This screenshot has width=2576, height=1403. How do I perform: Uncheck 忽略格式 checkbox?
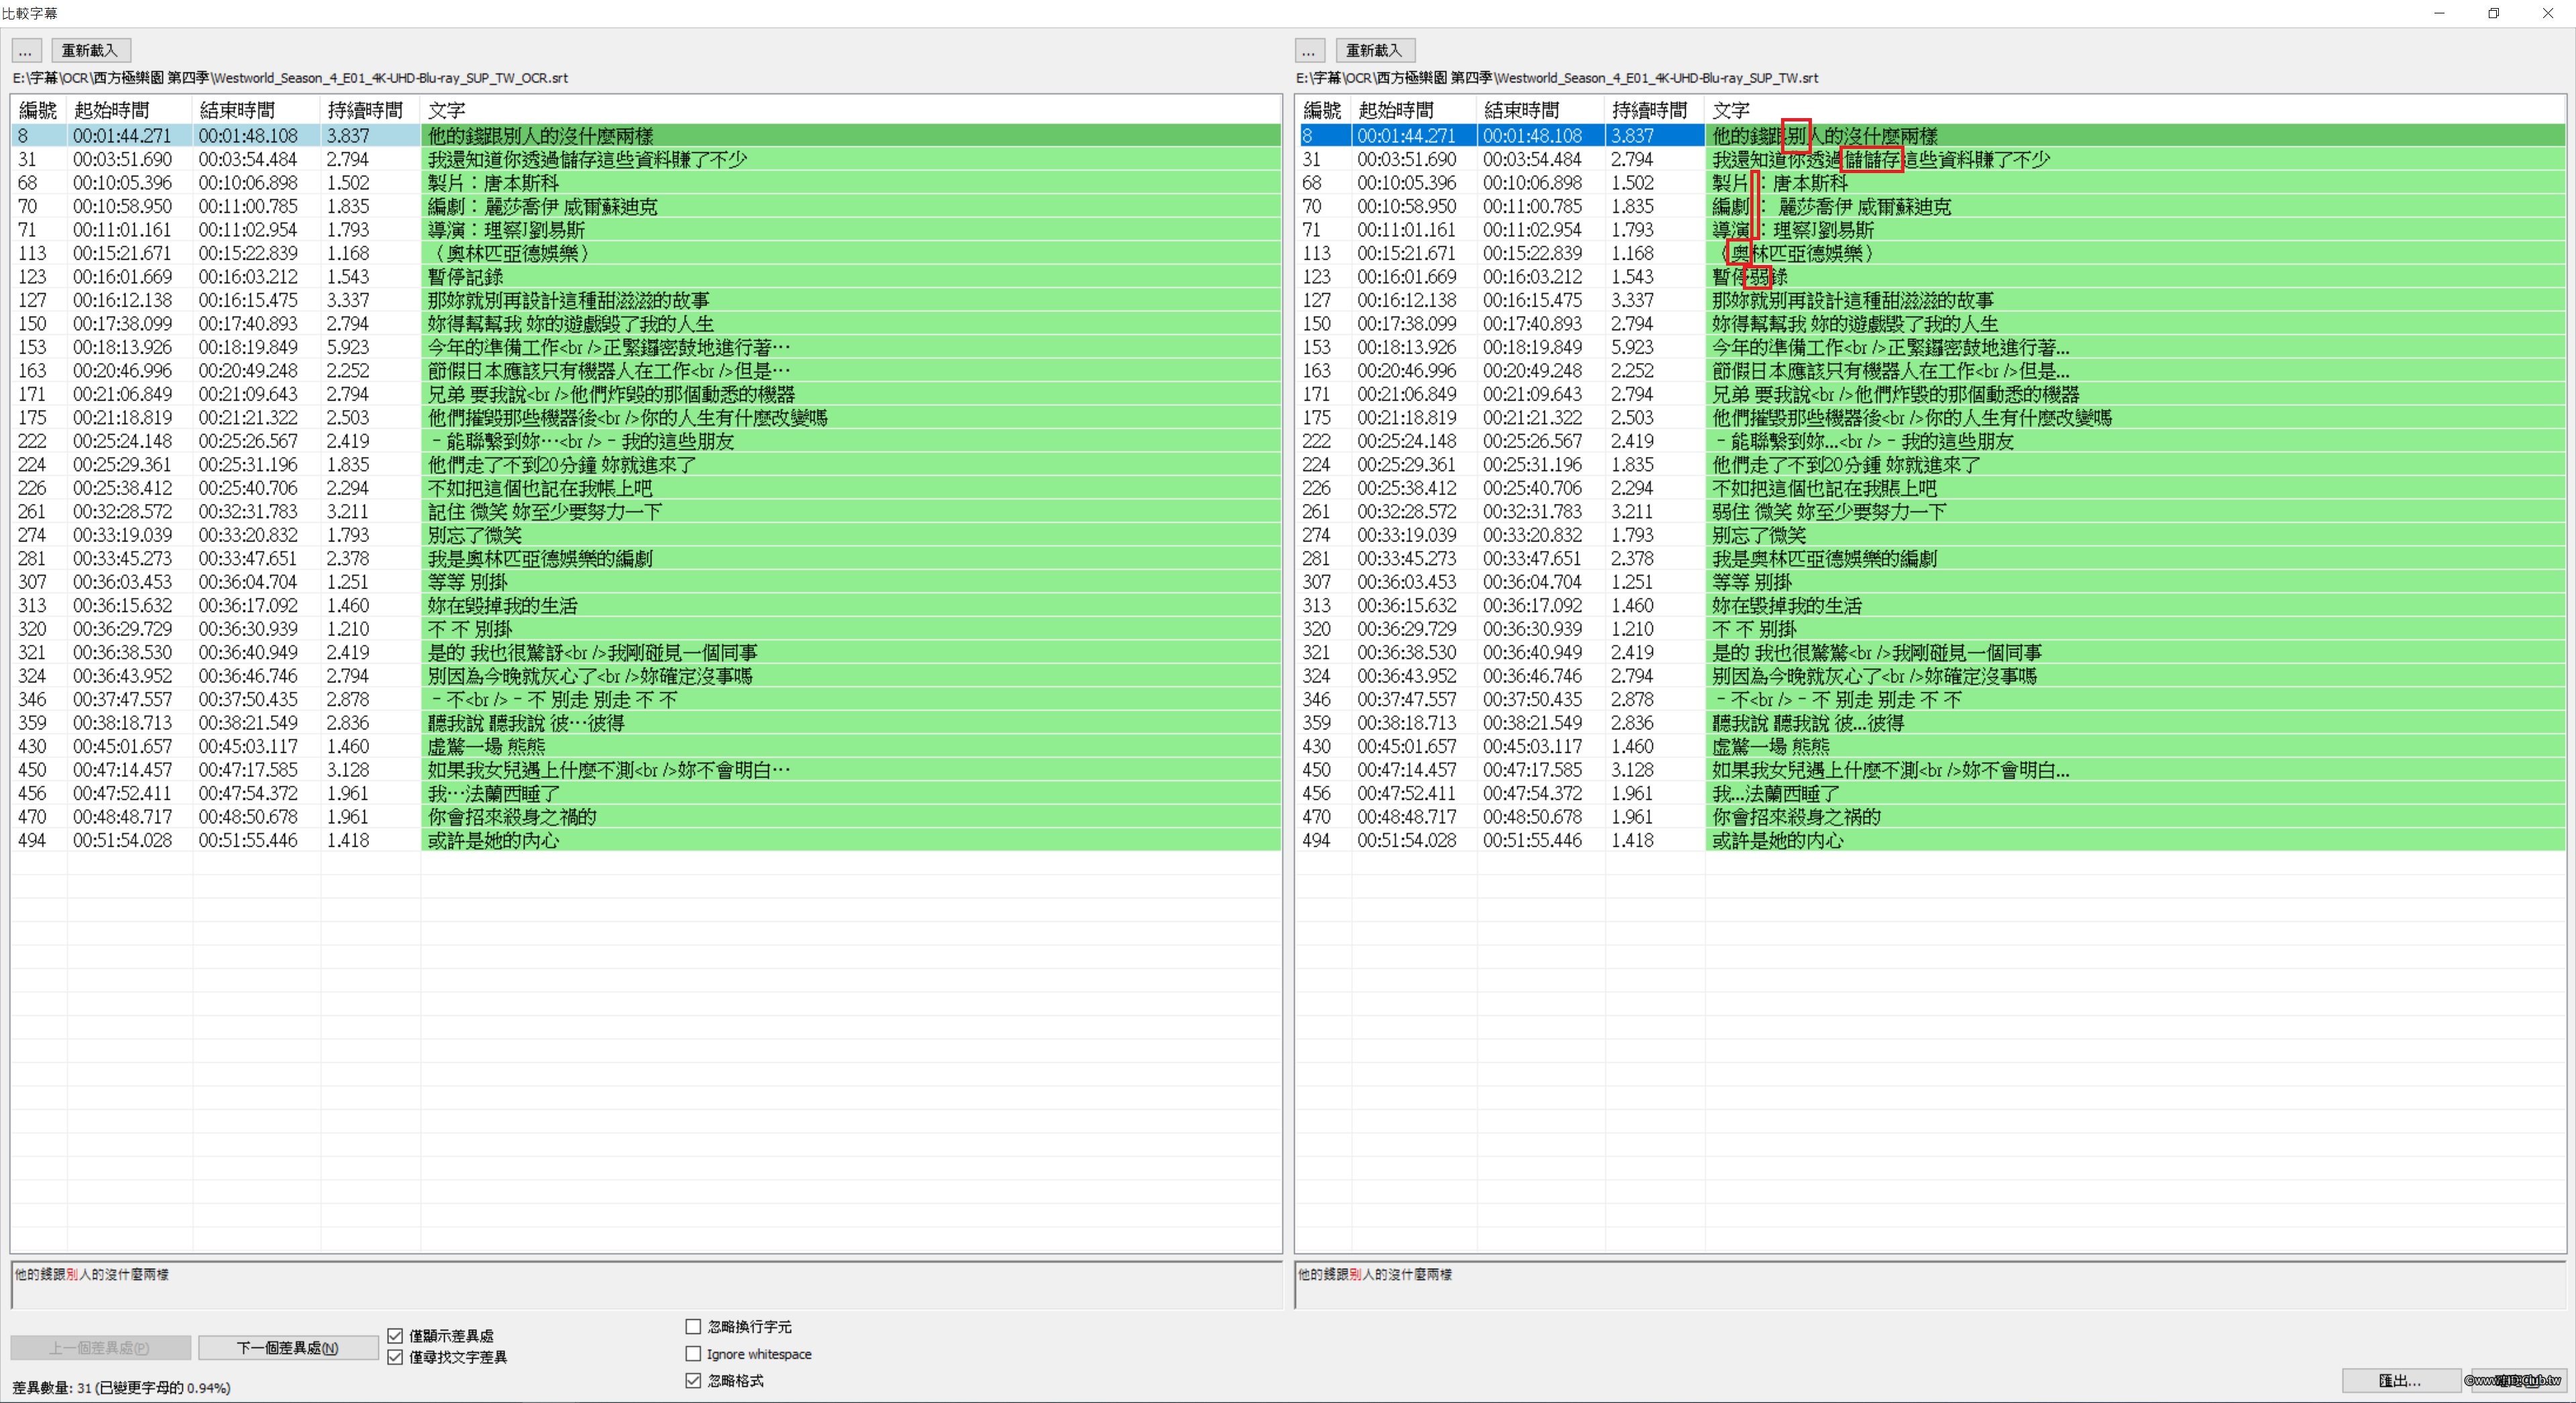pyautogui.click(x=693, y=1380)
